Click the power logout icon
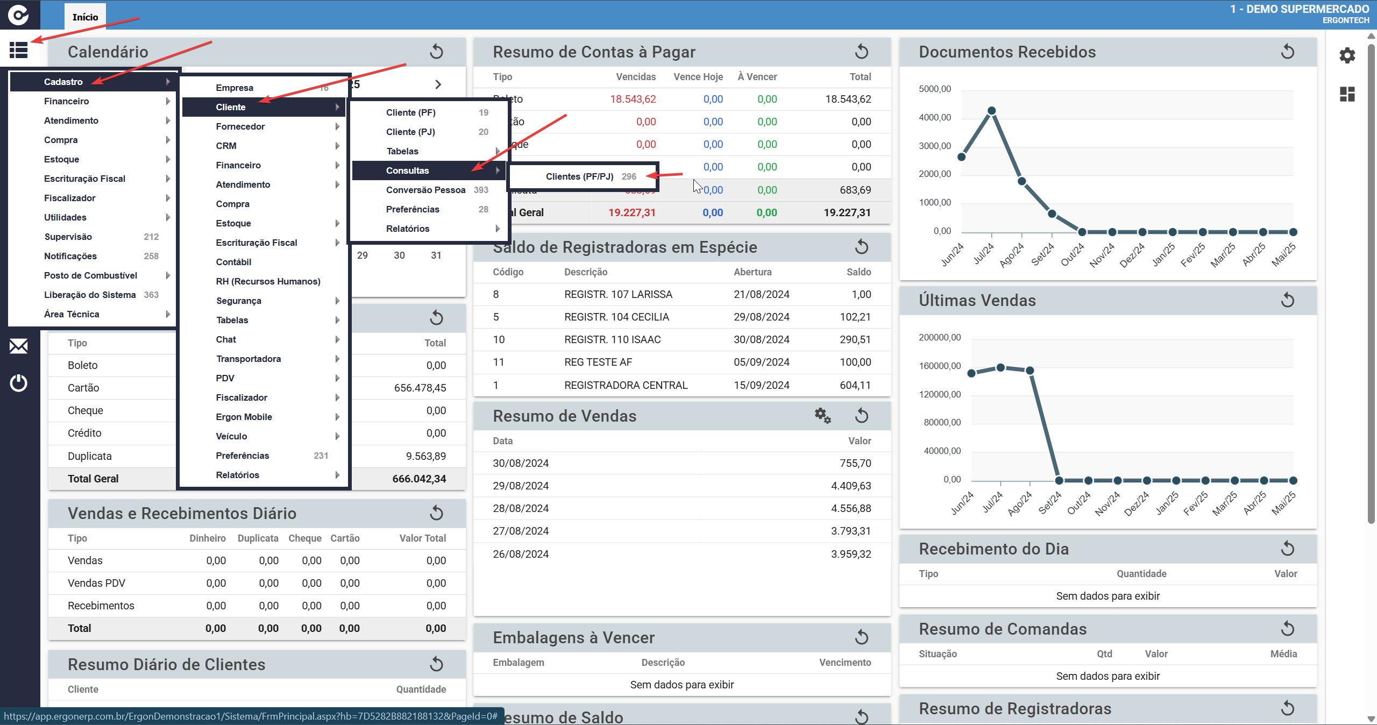 19,383
